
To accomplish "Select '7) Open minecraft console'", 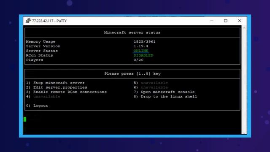I will 164,92.
